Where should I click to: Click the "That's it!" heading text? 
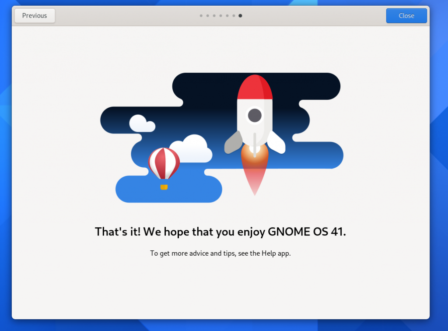coord(220,232)
